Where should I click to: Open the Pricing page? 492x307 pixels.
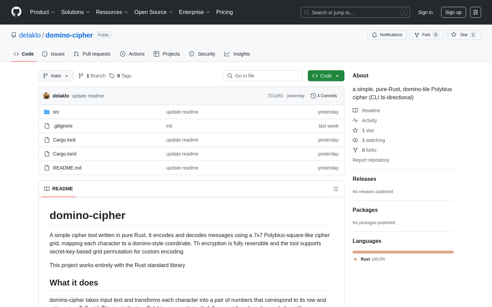[x=224, y=12]
